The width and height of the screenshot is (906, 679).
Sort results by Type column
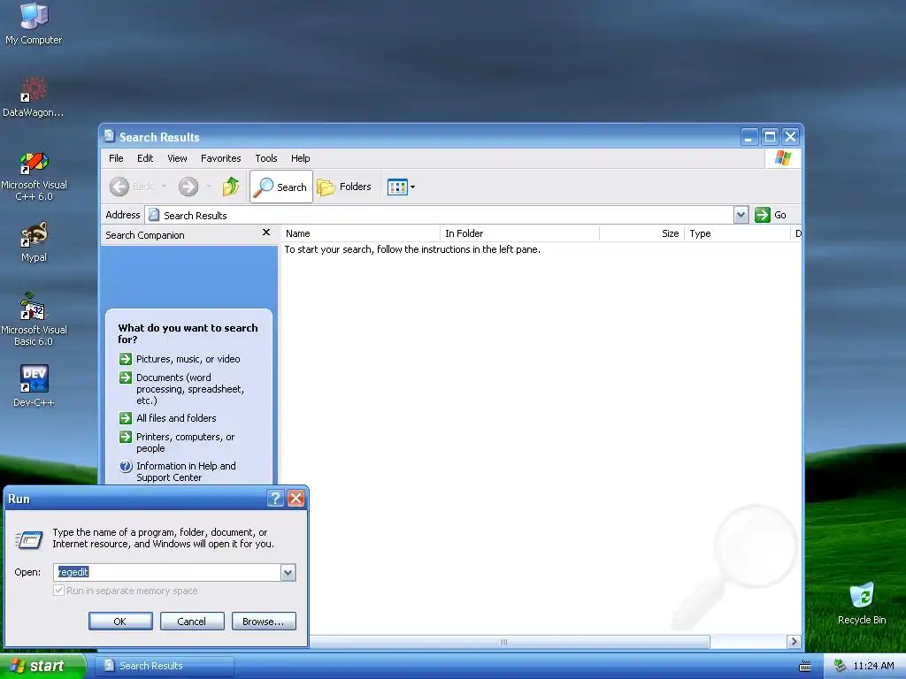point(737,233)
